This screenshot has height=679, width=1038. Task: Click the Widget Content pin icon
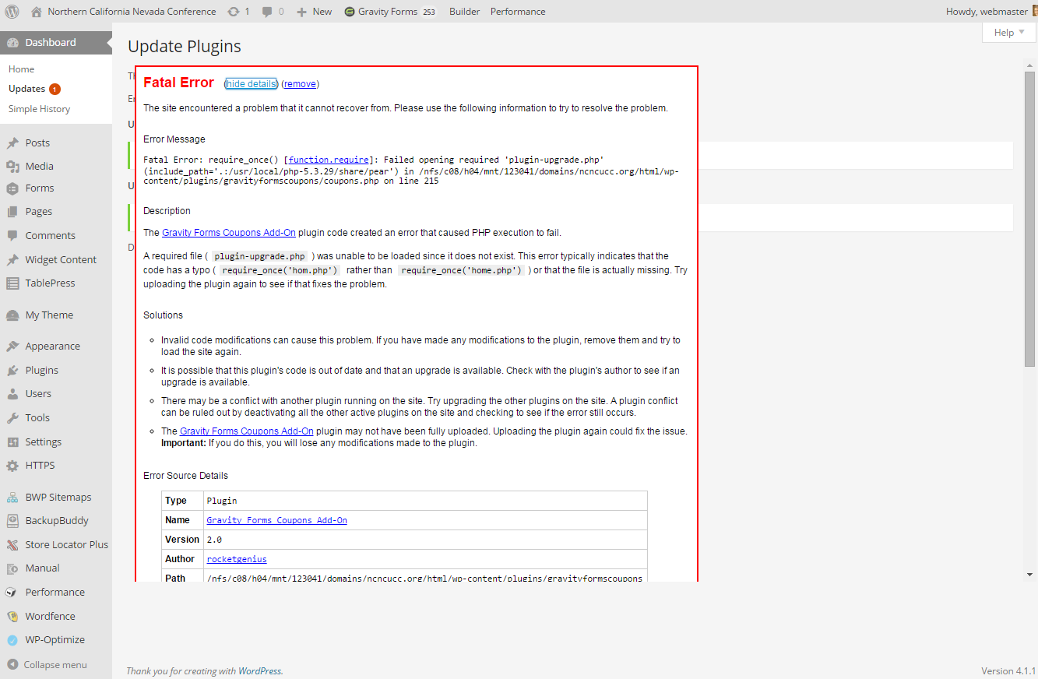click(12, 260)
